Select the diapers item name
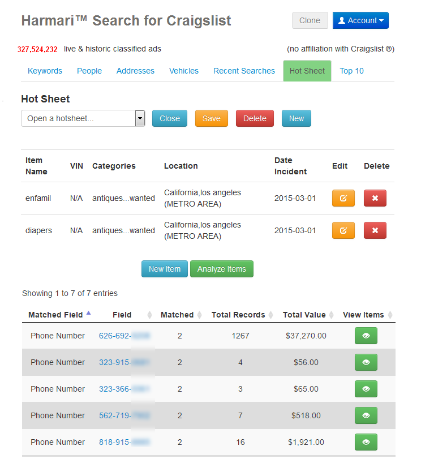The image size is (421, 476). pyautogui.click(x=38, y=230)
